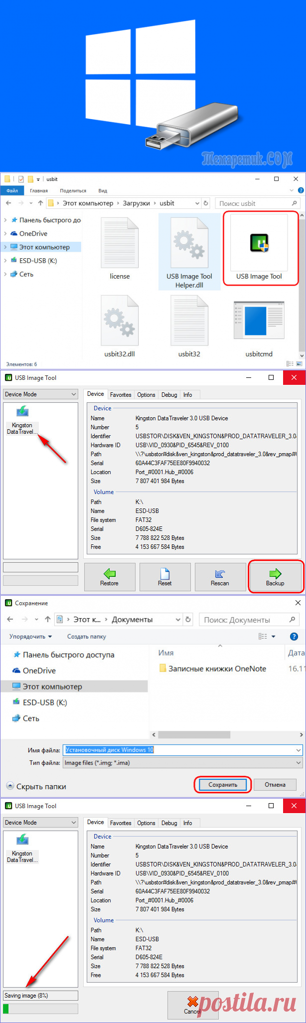Open Device Mode dropdown in Saving image window
Viewport: 306px width, 1023px height.
[x=40, y=822]
